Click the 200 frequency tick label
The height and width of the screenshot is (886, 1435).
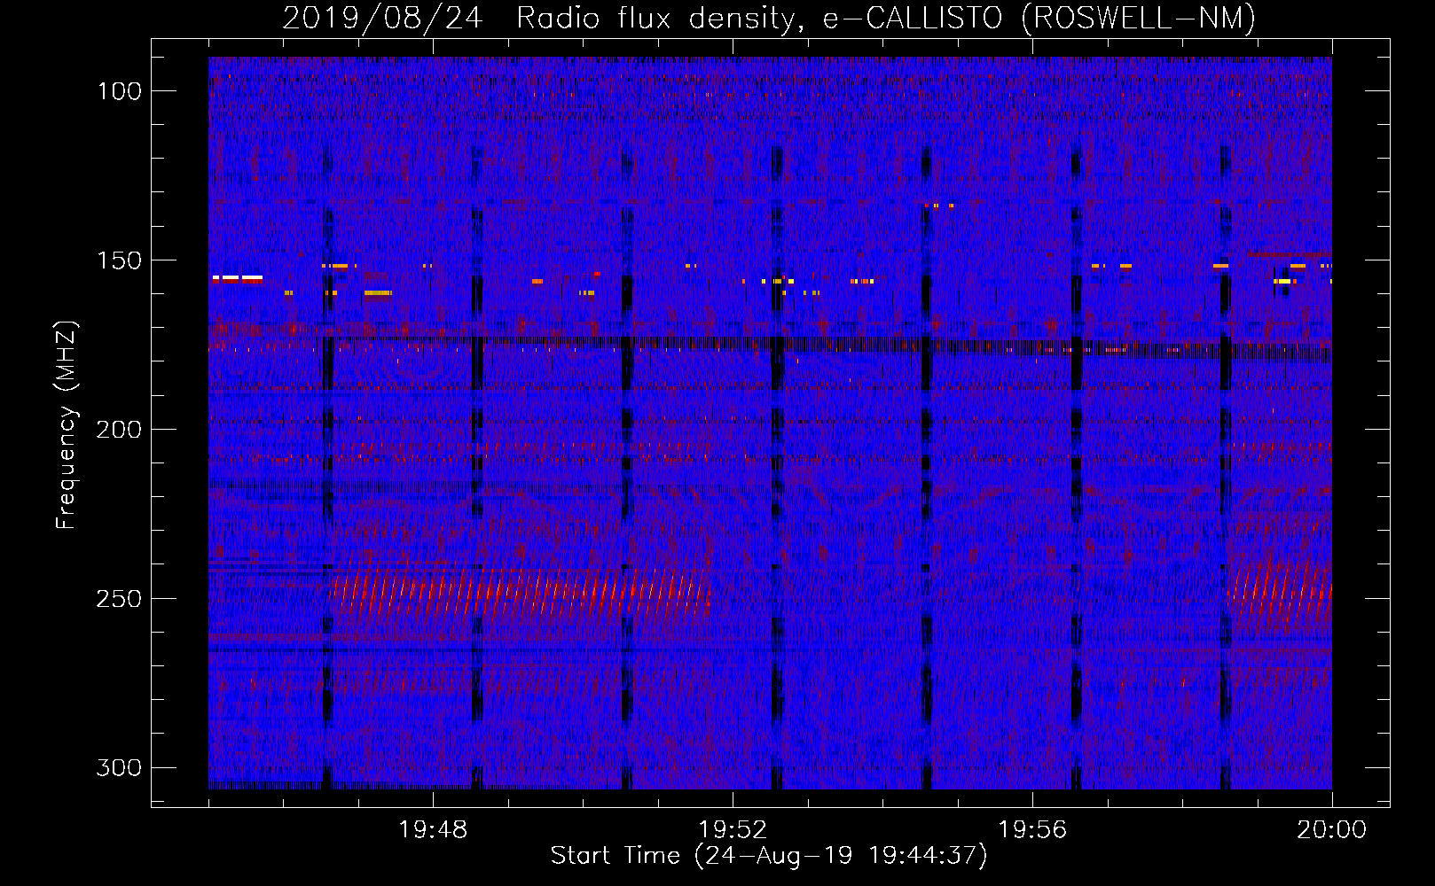pos(119,430)
